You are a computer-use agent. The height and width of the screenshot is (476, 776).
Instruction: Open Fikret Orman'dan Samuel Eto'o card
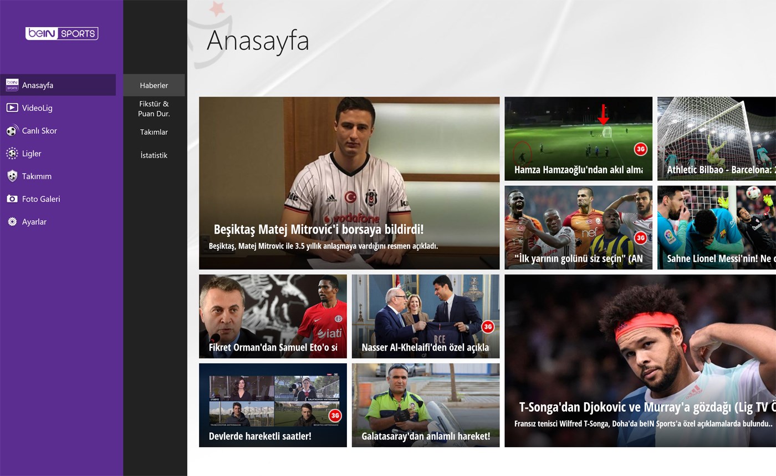click(273, 316)
